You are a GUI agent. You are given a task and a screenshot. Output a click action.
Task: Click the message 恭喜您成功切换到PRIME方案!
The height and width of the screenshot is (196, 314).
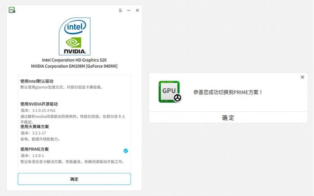coord(228,92)
